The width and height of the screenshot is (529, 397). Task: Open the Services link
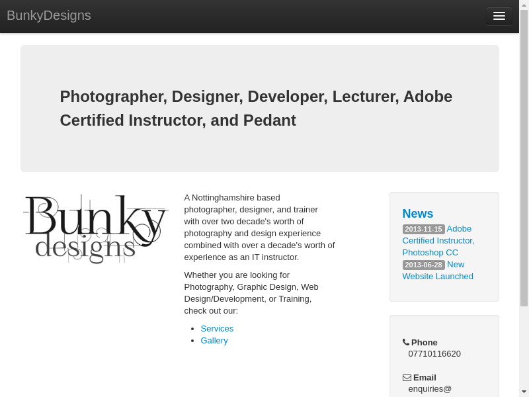pos(217,329)
